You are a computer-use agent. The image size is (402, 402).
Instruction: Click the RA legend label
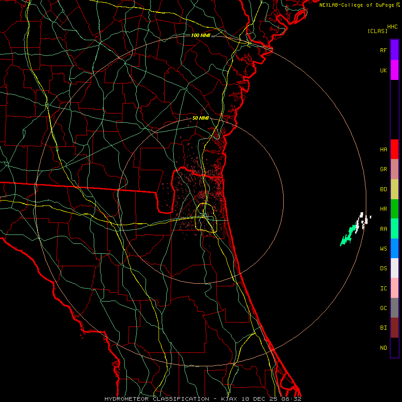[x=383, y=229]
